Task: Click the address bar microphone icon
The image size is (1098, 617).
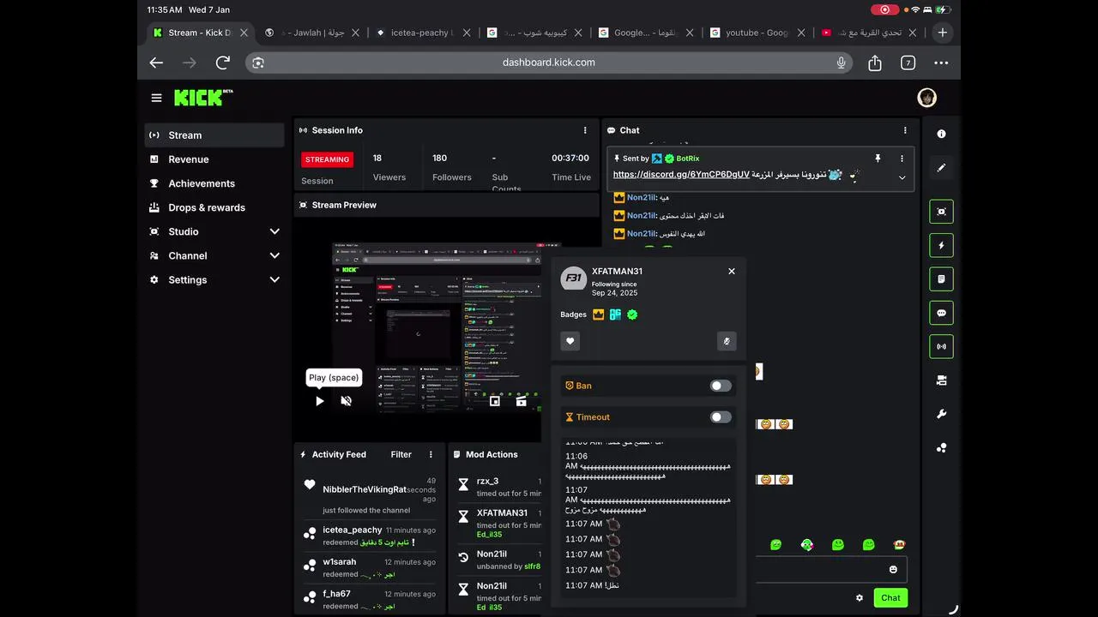Action: (842, 62)
